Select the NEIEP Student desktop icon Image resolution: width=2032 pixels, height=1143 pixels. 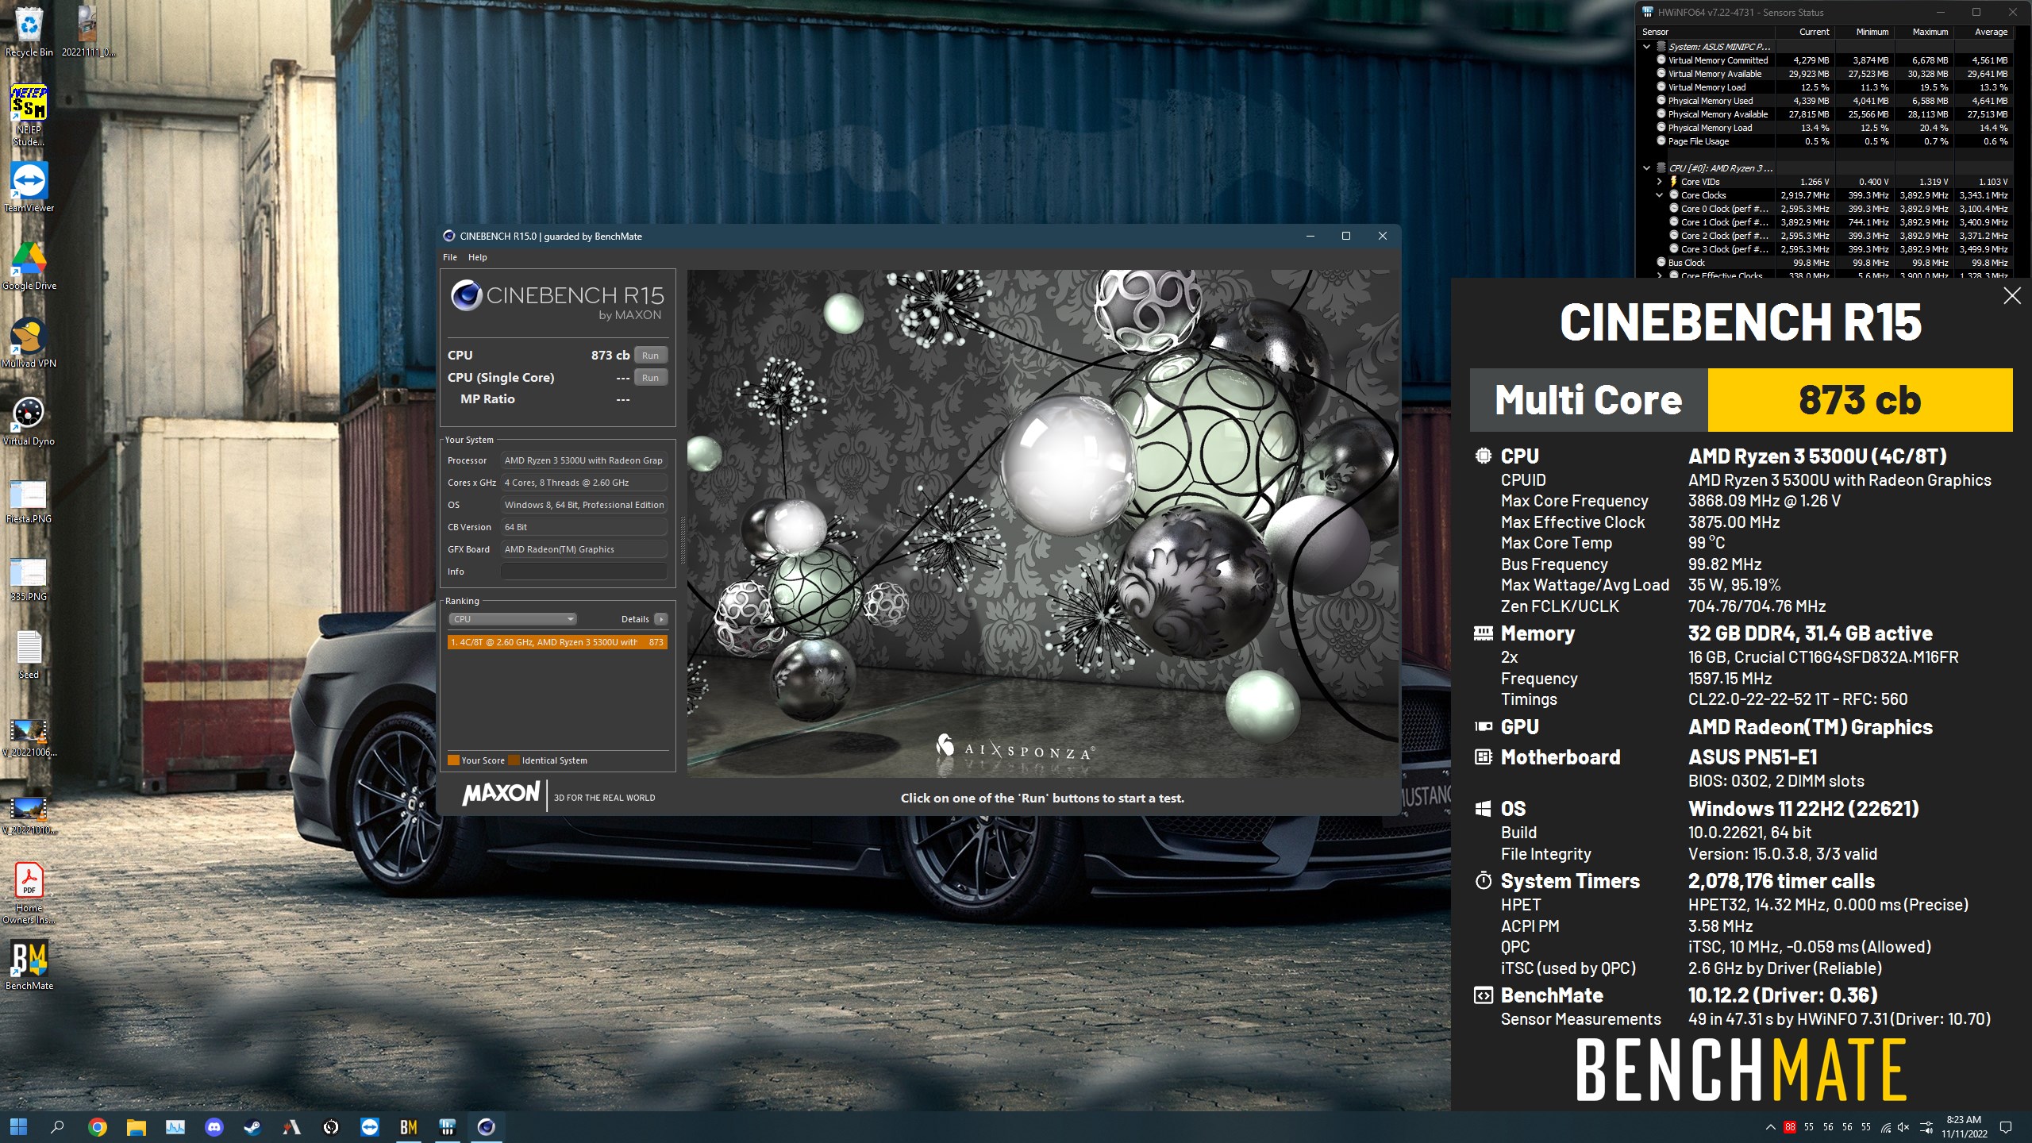(x=29, y=115)
